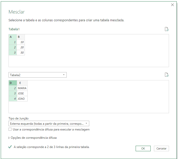Expand Opções de correspondência difusa
The image size is (178, 159).
(x=33, y=138)
